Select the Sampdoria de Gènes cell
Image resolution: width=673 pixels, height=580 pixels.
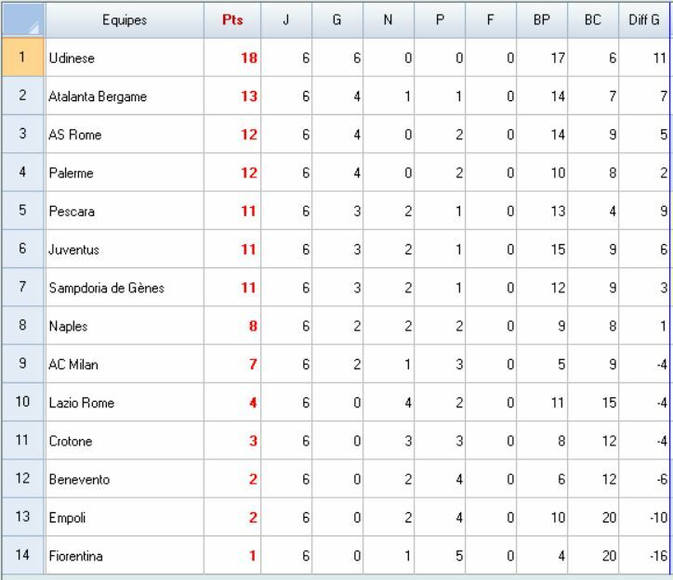tap(124, 288)
